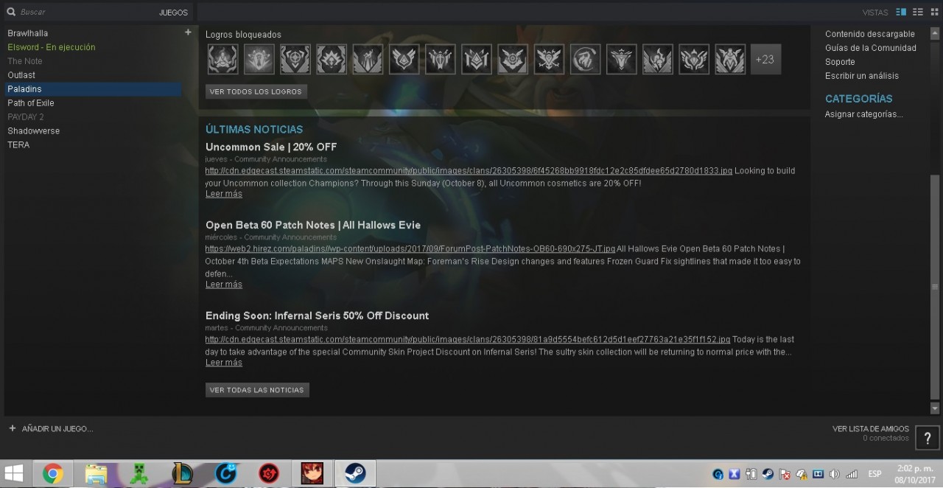Image resolution: width=943 pixels, height=488 pixels.
Task: Click Leer más under Open Beta 60
Action: click(x=224, y=285)
